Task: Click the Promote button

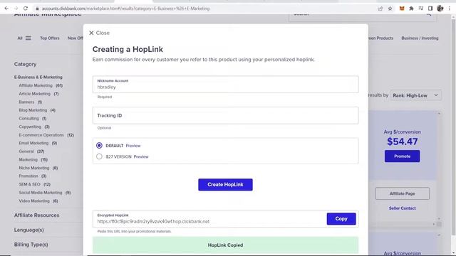Action: (402, 156)
